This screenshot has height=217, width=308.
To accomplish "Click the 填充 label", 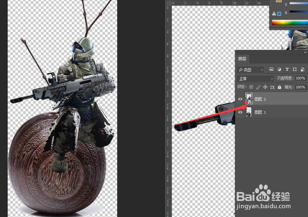I will (288, 87).
